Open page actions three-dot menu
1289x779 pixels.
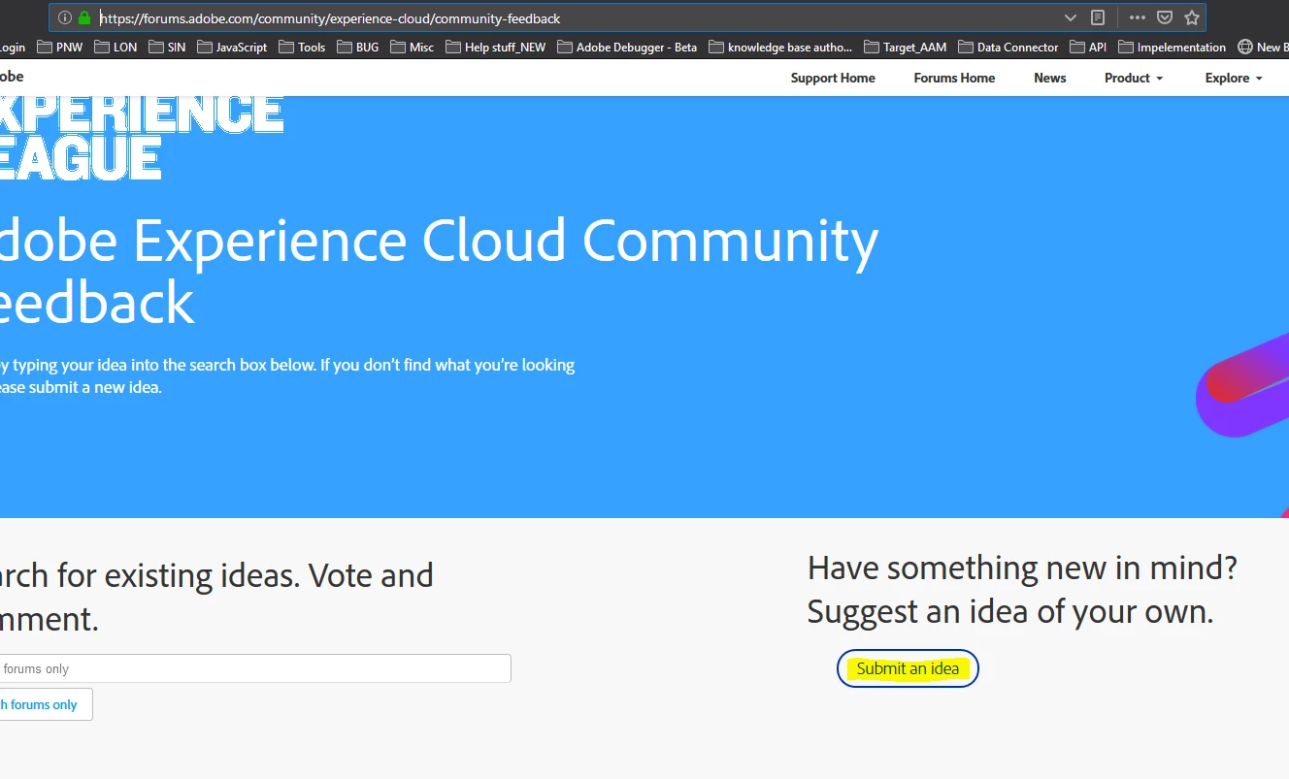[x=1138, y=17]
